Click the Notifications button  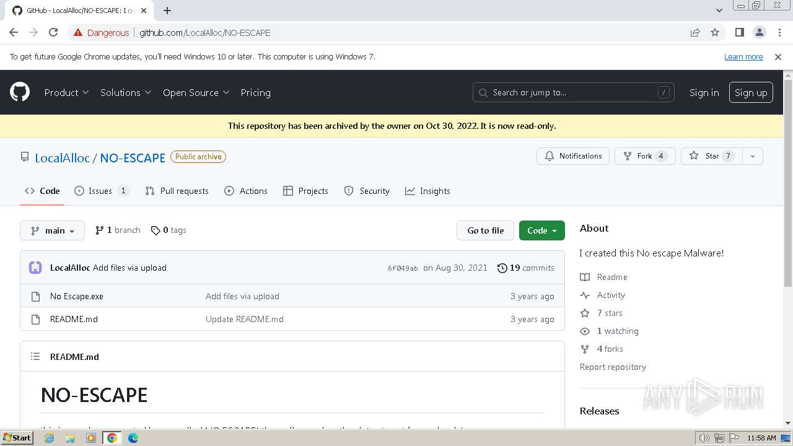tap(573, 156)
